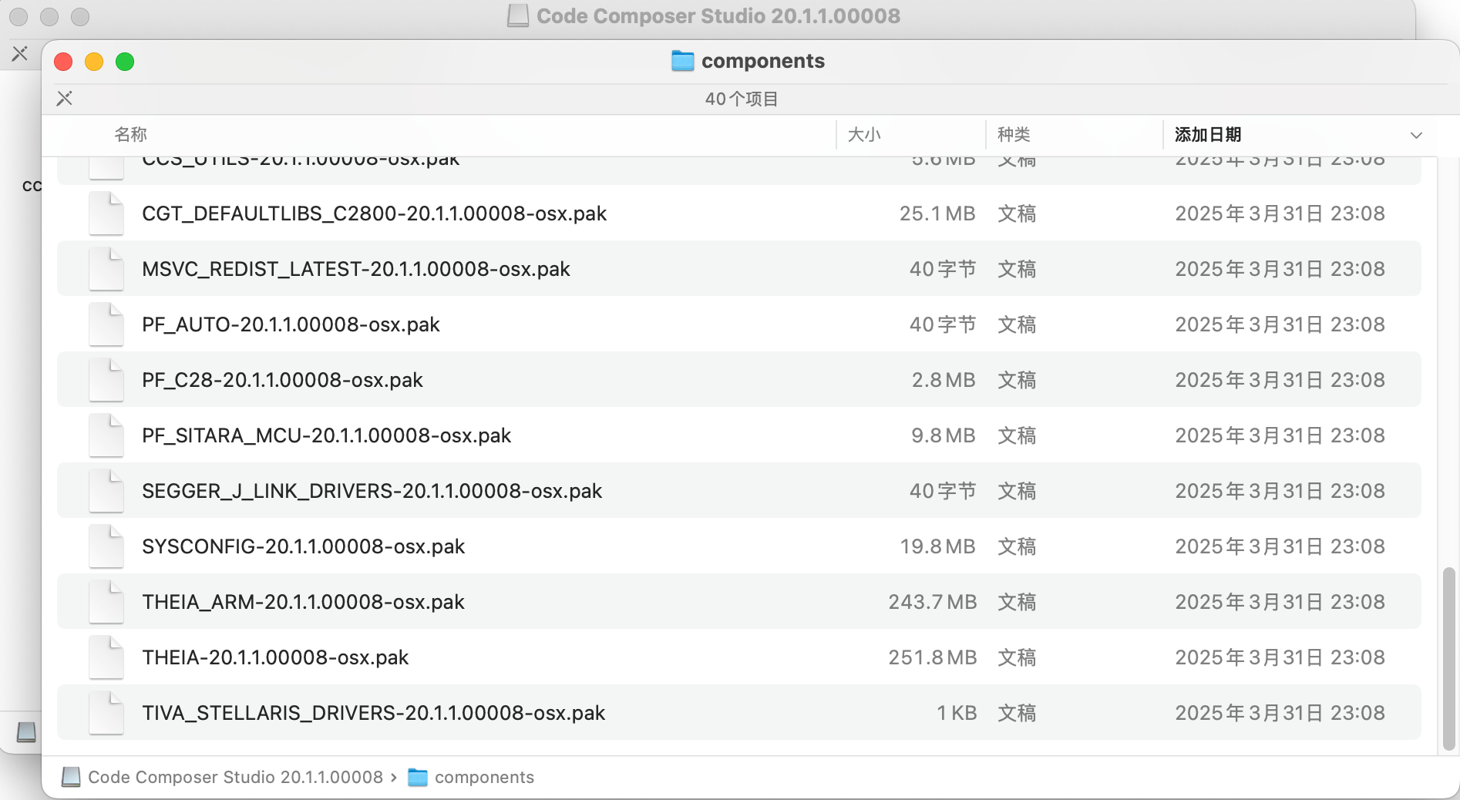
Task: Minimize components window with yellow button
Action: [94, 62]
